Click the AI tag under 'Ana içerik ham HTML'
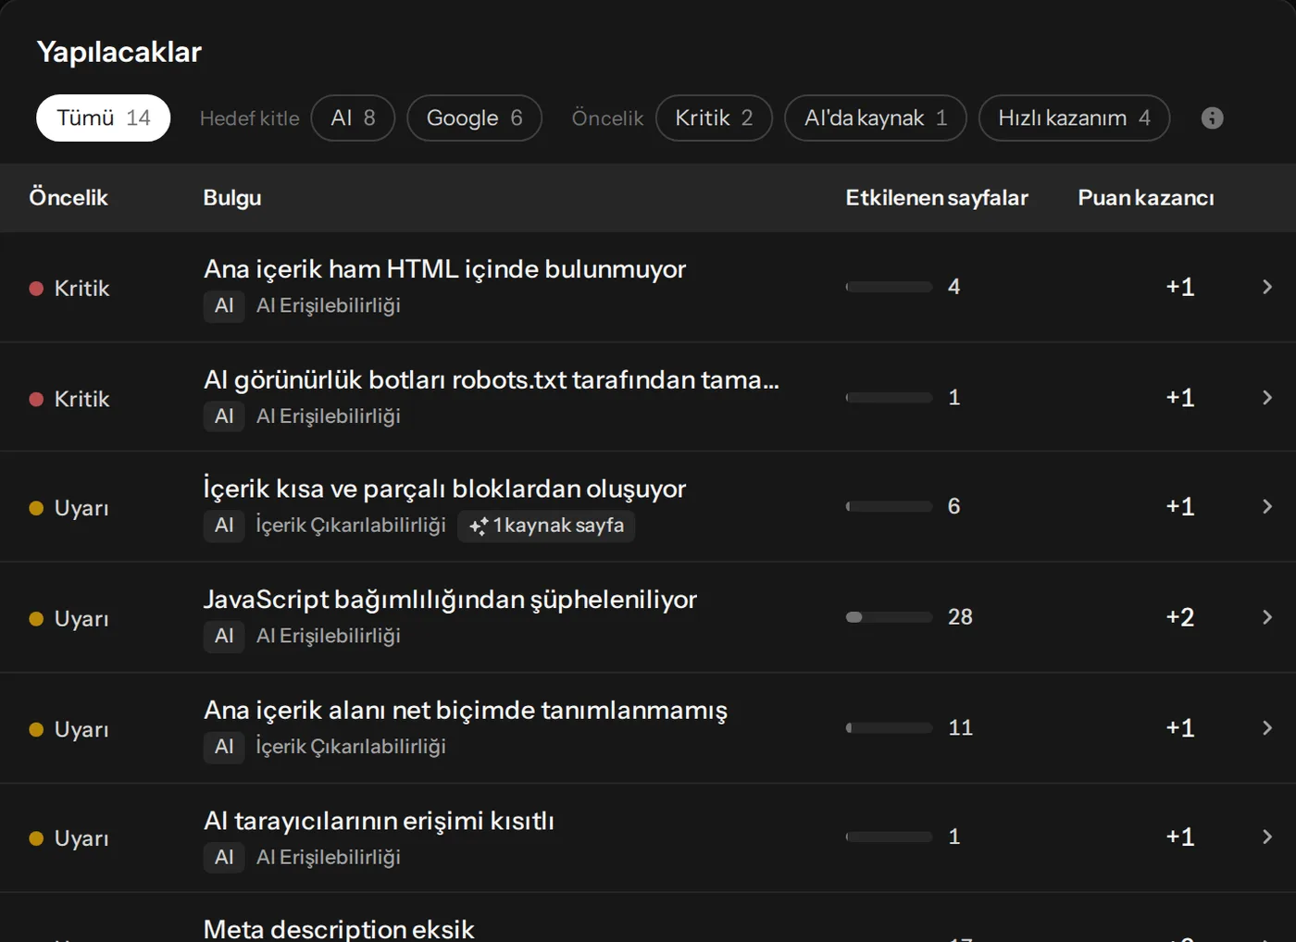 point(224,306)
